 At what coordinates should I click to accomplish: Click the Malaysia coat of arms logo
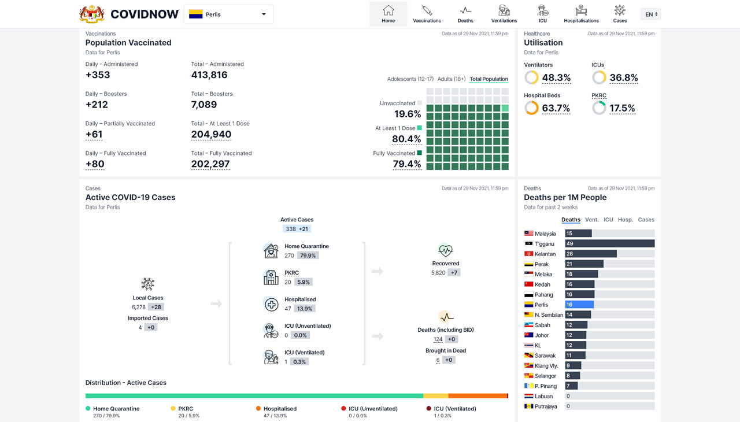tap(92, 14)
